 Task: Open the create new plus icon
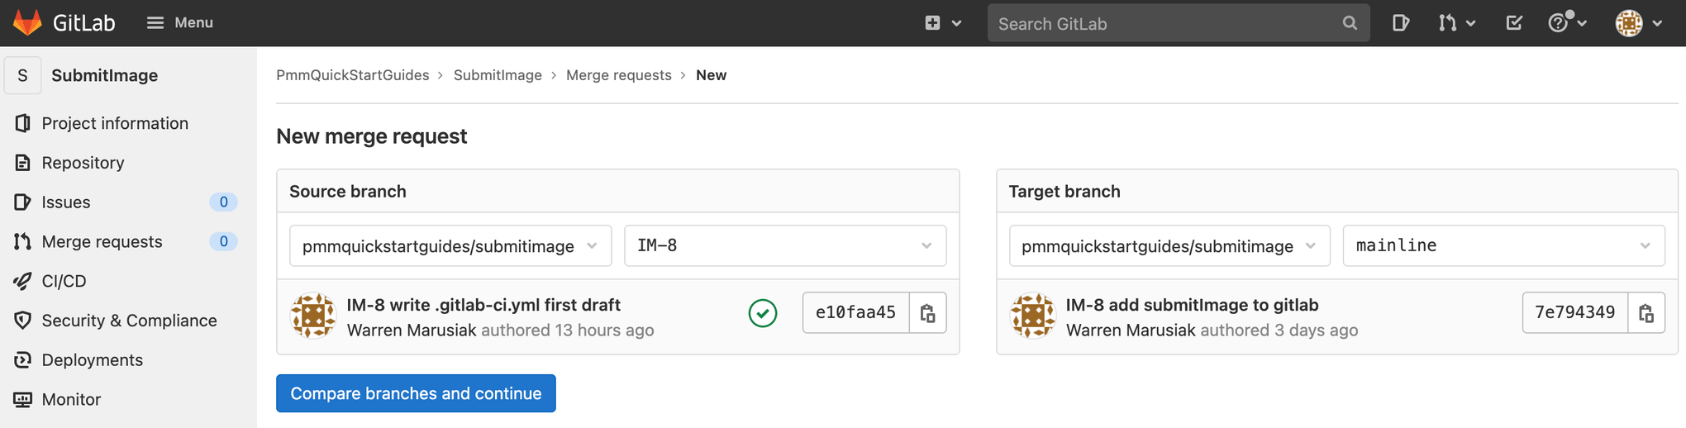coord(933,23)
